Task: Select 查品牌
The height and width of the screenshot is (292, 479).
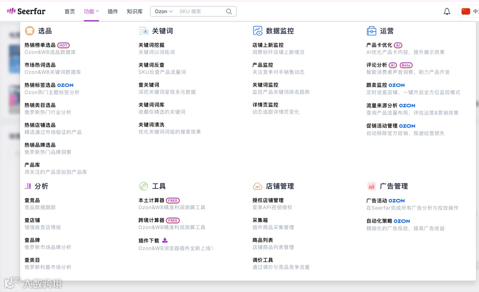Action: tap(32, 240)
